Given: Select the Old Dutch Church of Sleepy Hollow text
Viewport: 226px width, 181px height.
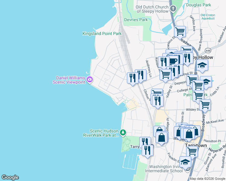Looking at the screenshot, I should tap(152, 9).
